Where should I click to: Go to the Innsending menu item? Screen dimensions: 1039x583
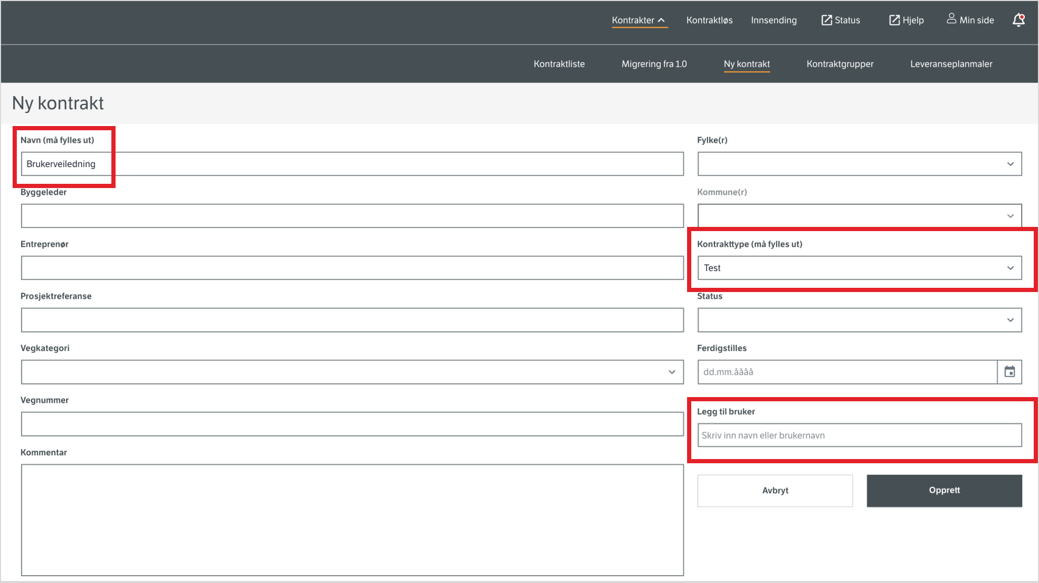774,20
